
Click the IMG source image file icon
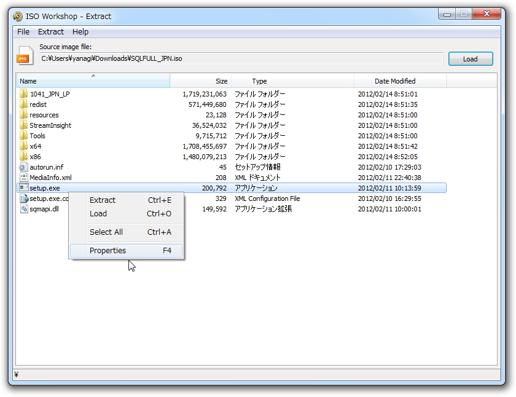tap(25, 55)
